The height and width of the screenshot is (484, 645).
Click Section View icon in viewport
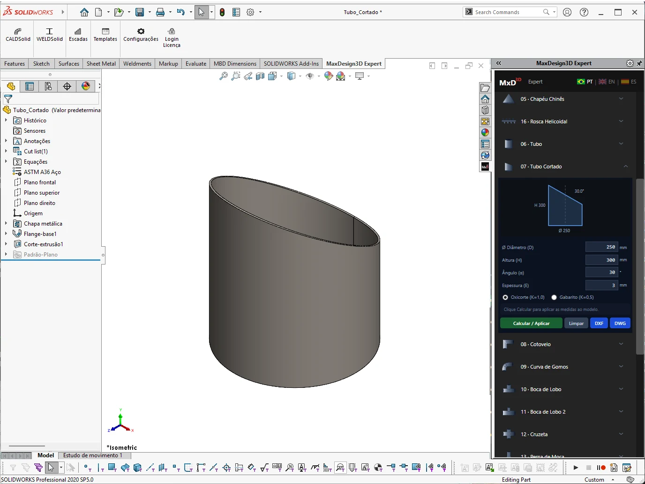(260, 76)
